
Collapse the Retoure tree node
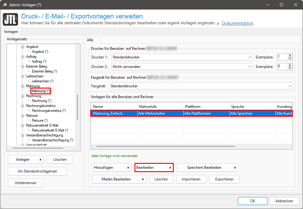click(x=23, y=116)
